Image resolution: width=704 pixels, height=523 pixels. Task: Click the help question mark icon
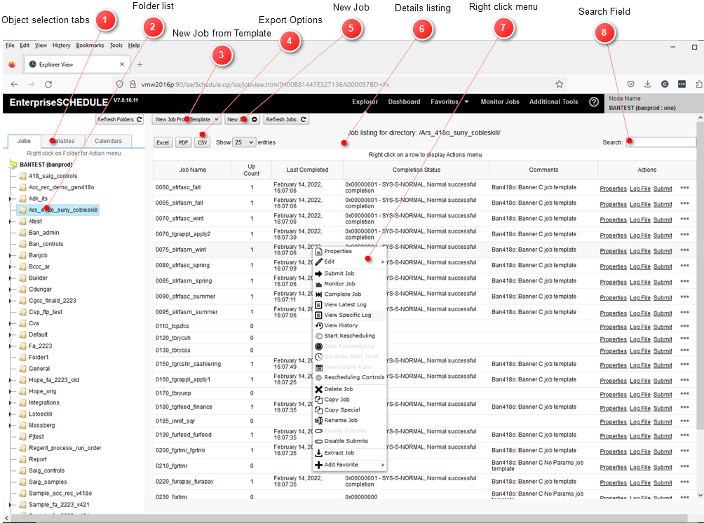point(594,102)
